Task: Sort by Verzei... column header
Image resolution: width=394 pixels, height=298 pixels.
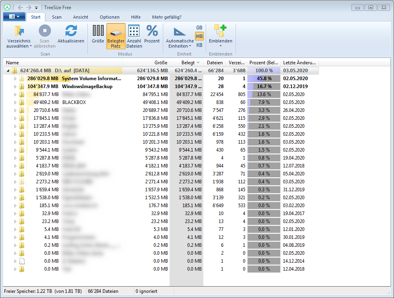Action: (x=236, y=63)
